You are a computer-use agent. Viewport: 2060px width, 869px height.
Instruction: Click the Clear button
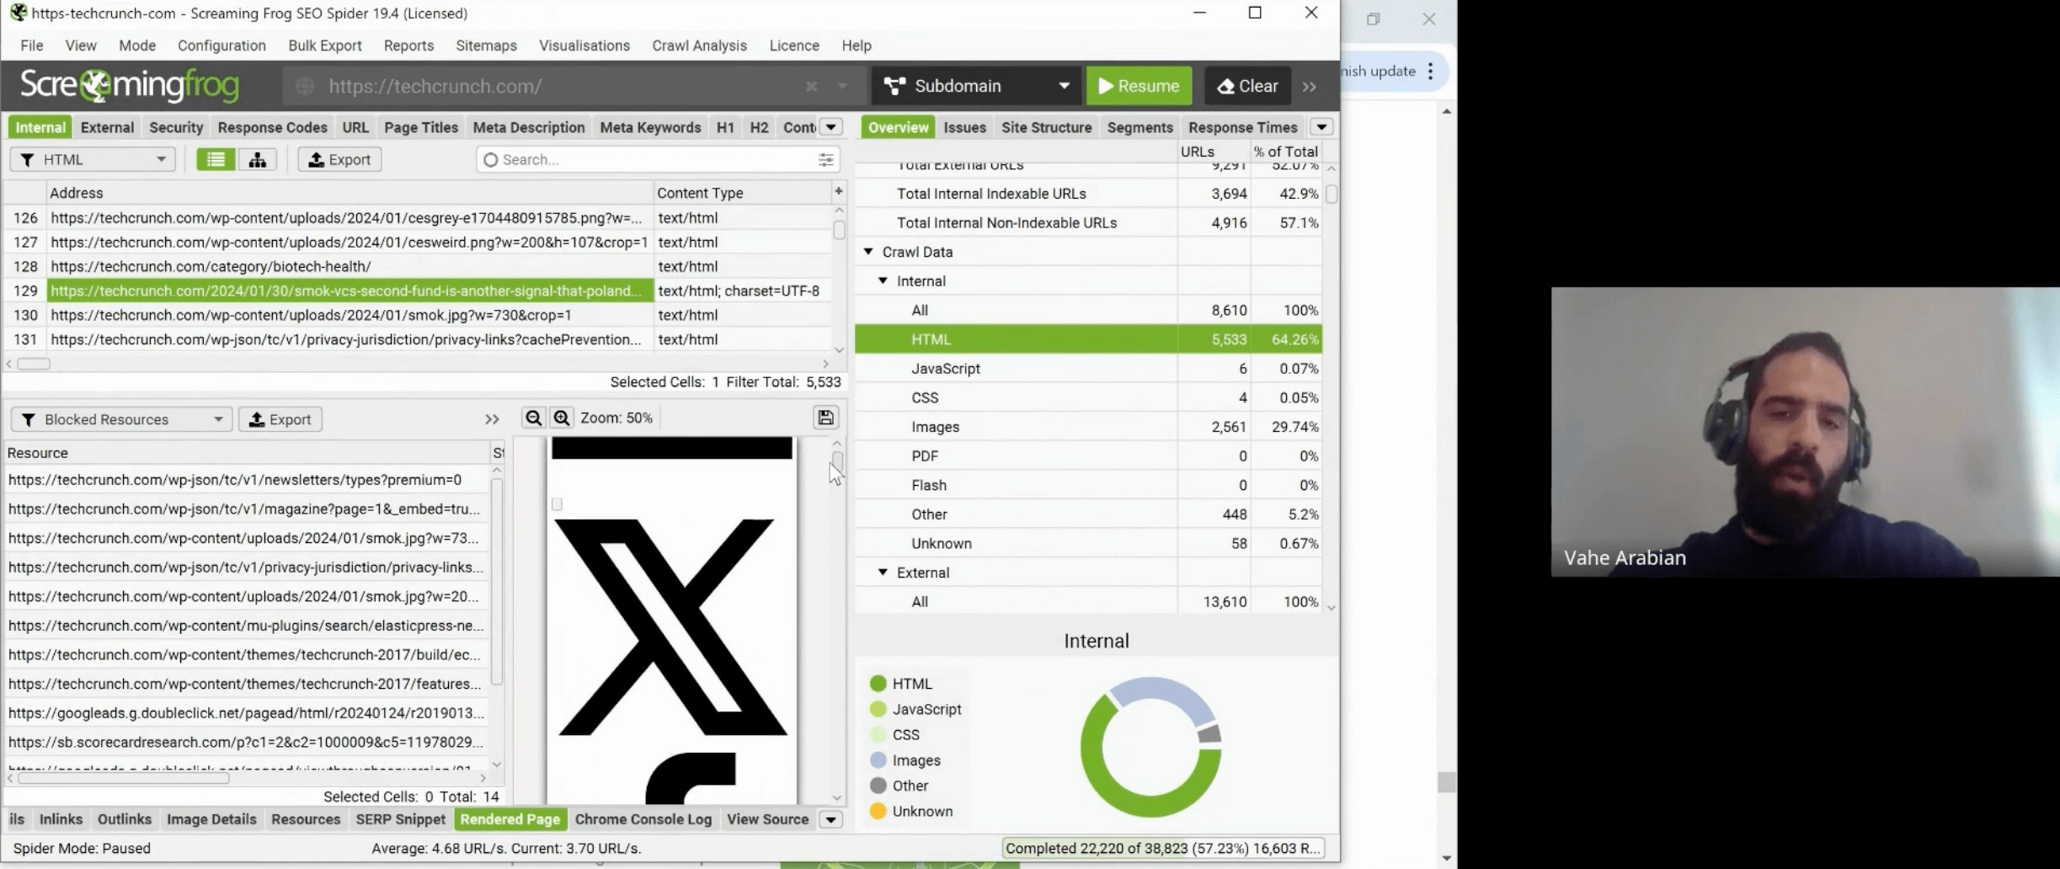(x=1247, y=87)
